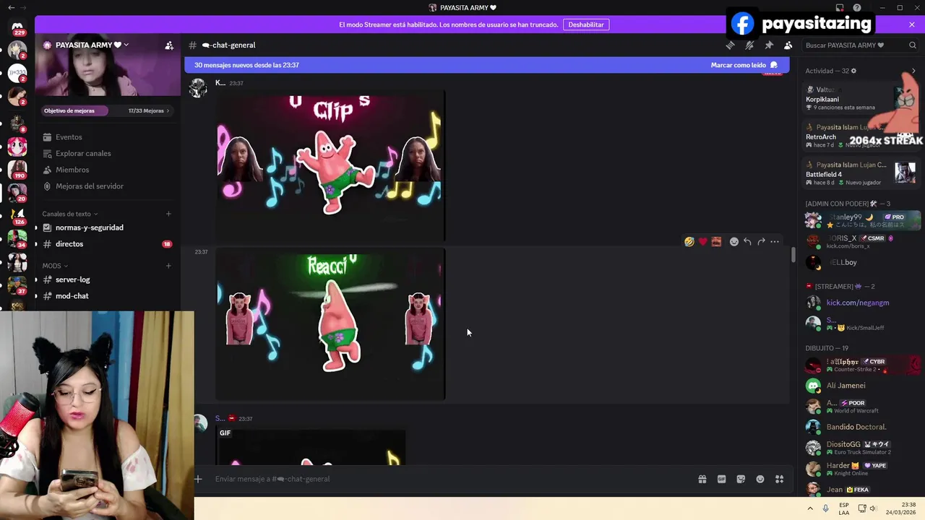Show hidden system tray icons chevron
Image resolution: width=925 pixels, height=520 pixels.
pyautogui.click(x=810, y=508)
